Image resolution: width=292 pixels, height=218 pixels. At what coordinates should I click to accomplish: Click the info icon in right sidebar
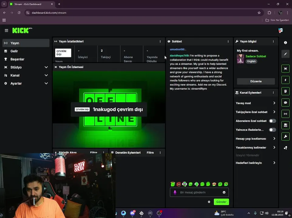click(285, 43)
